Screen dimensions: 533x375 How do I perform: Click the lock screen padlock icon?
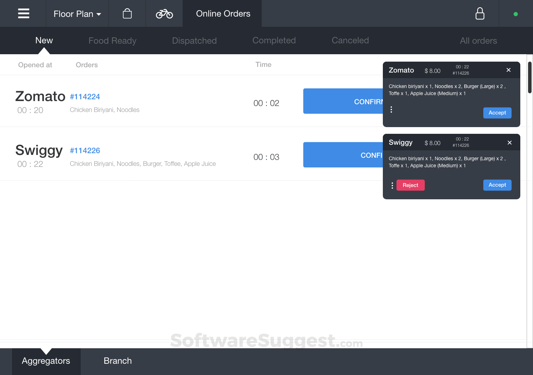point(480,13)
